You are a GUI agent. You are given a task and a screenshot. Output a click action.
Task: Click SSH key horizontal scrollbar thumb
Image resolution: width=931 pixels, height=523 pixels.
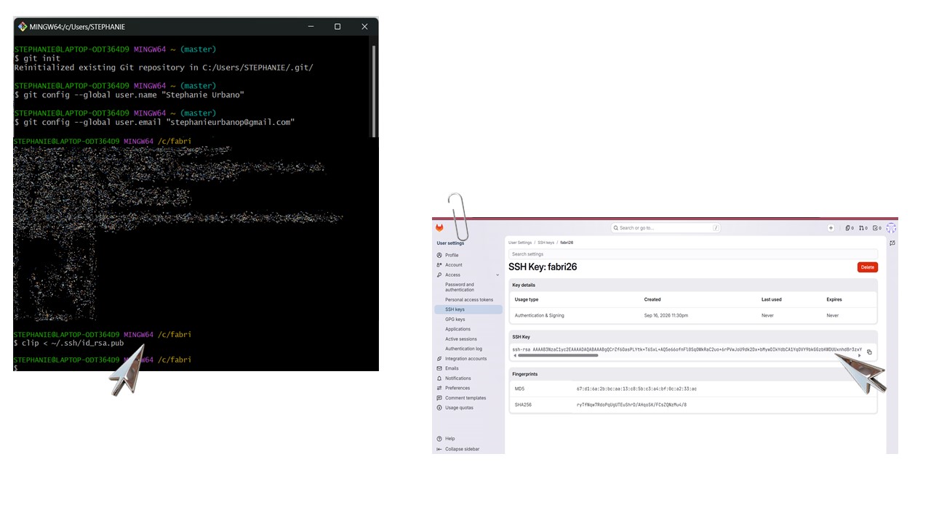click(558, 356)
